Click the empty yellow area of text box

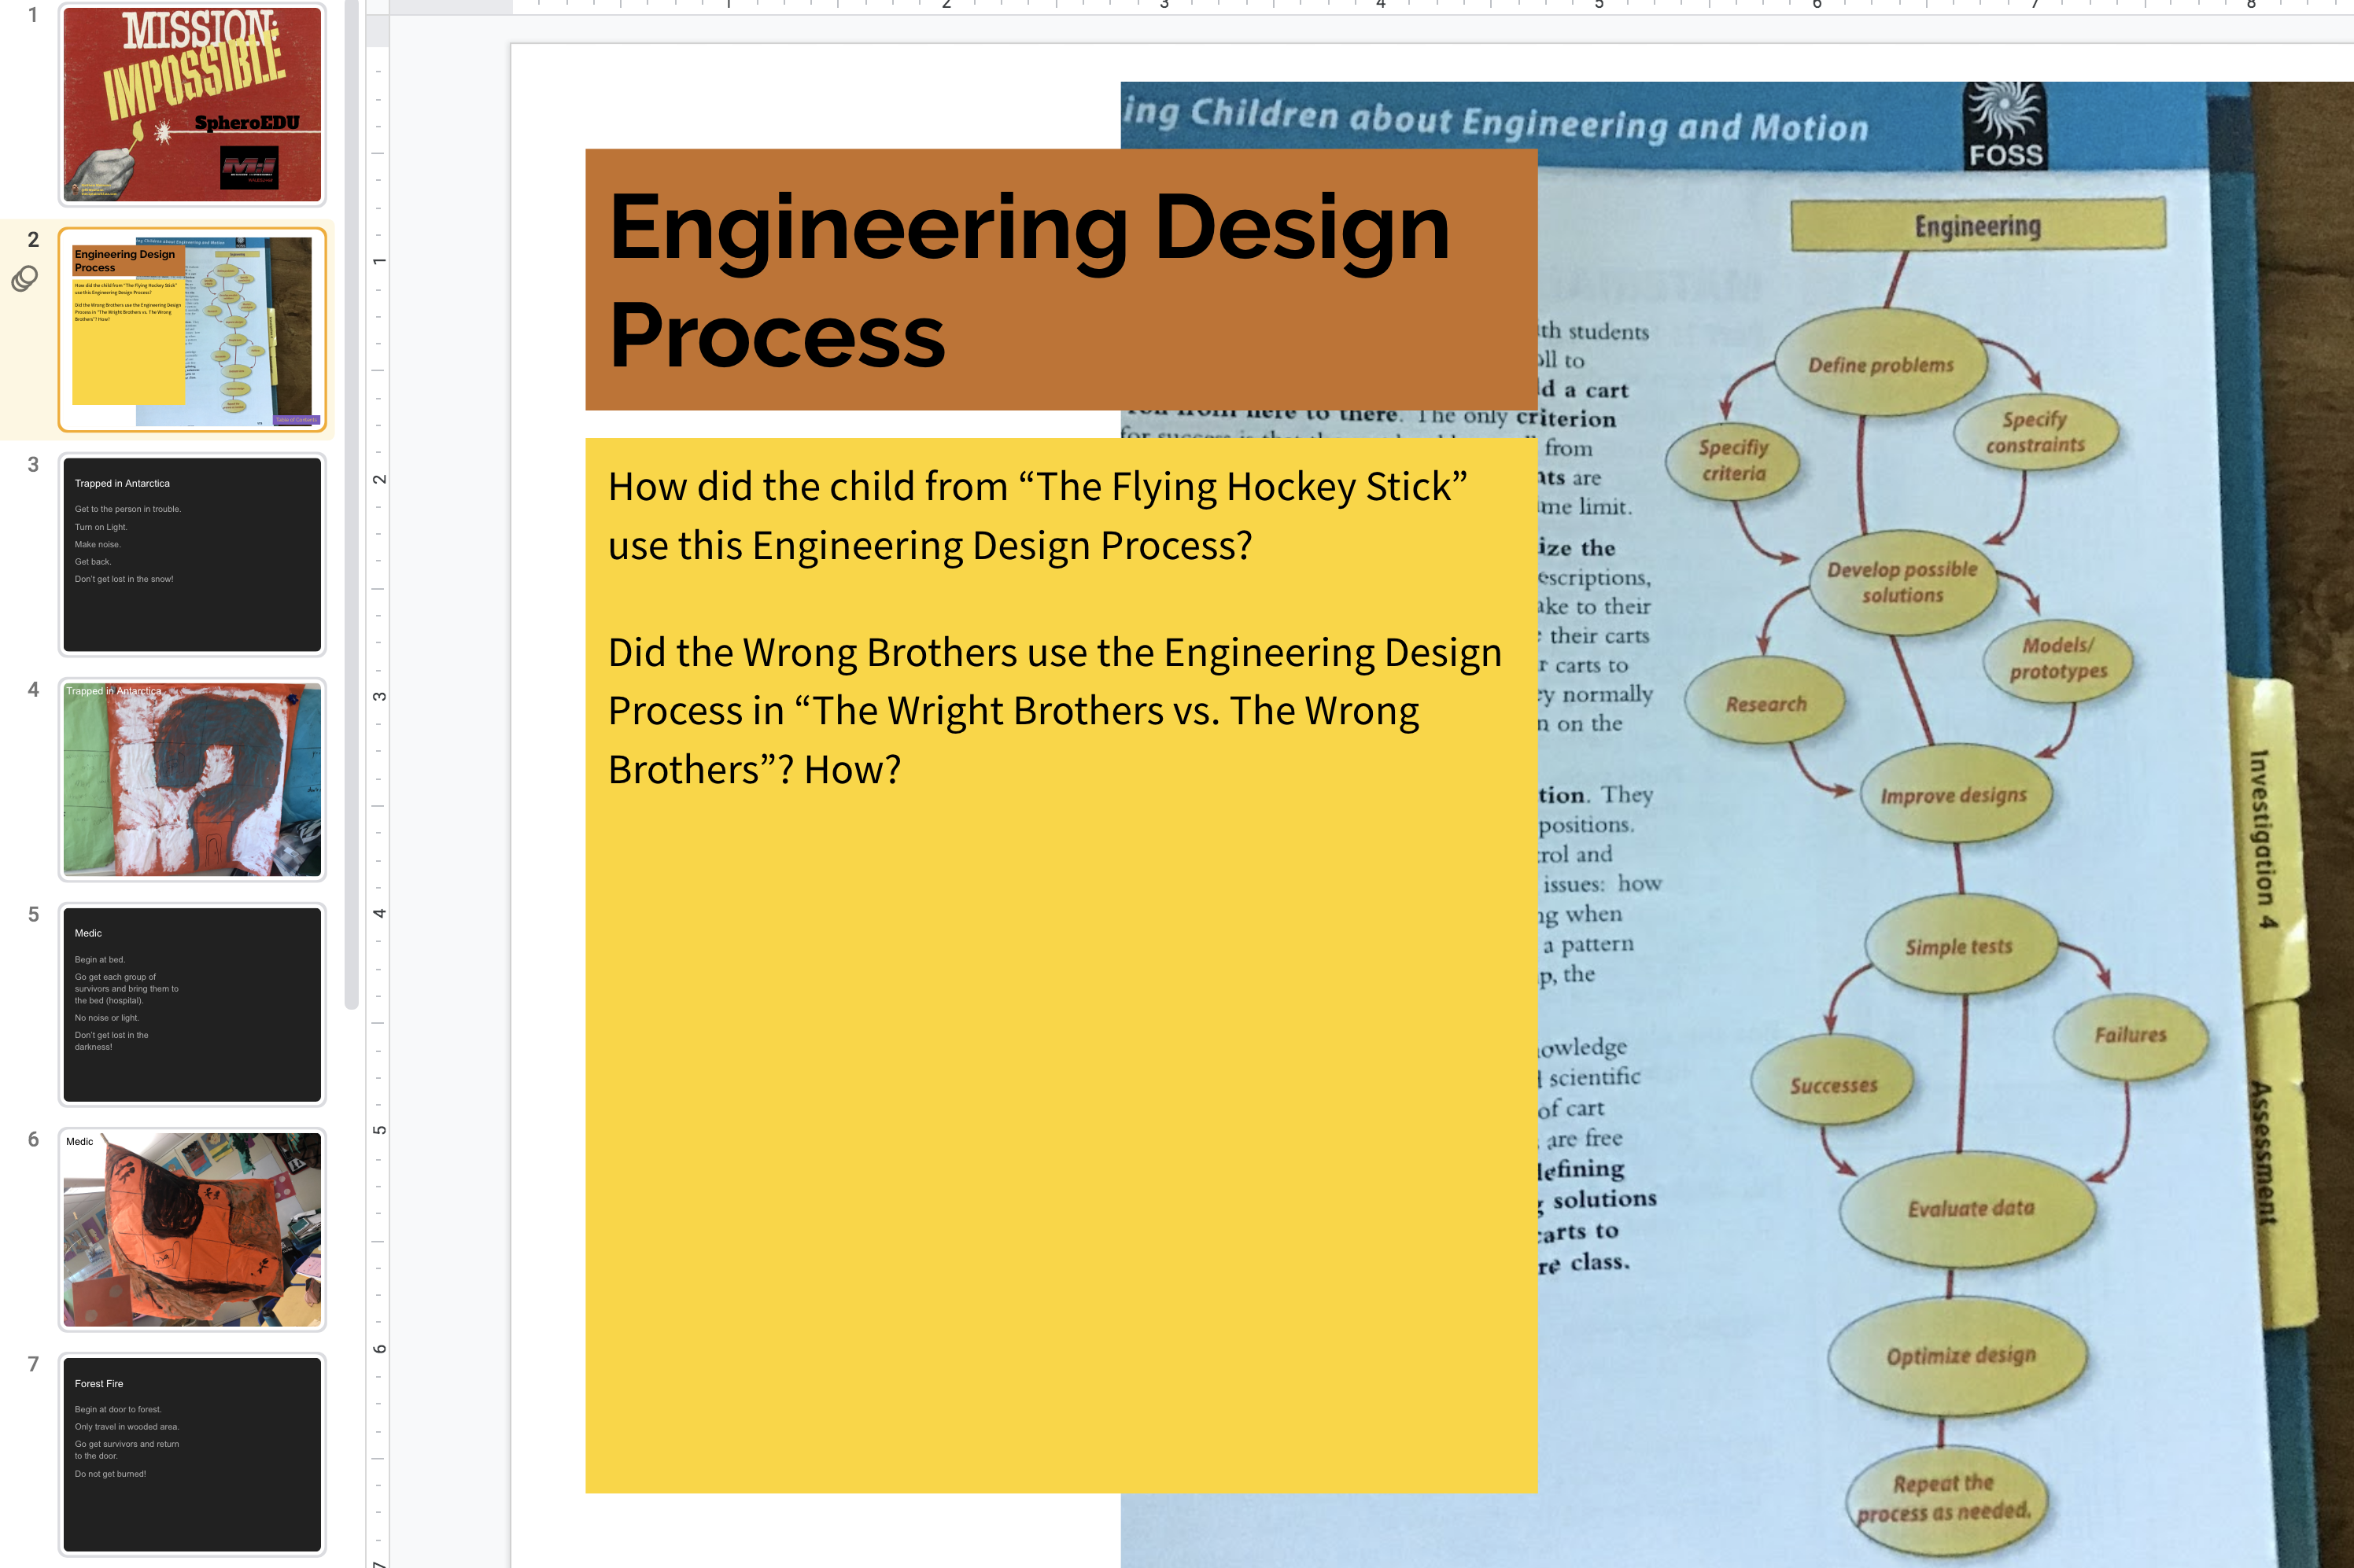click(1061, 1150)
